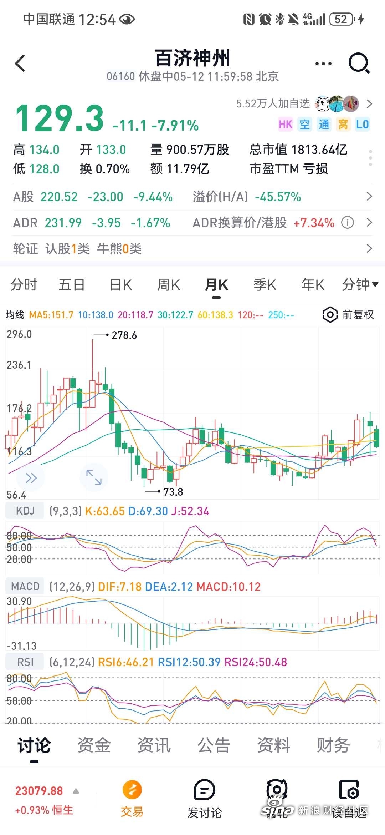
Task: Tap the ADR换算价/港股 comparison
Action: point(263,223)
